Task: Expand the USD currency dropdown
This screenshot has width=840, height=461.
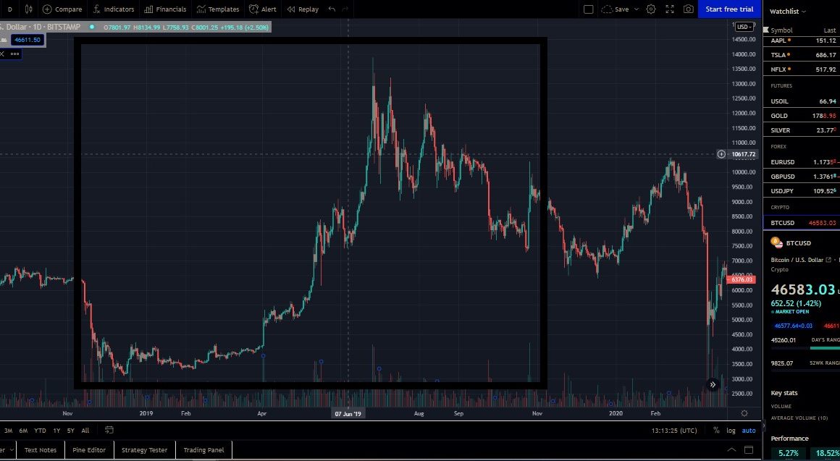Action: 744,27
